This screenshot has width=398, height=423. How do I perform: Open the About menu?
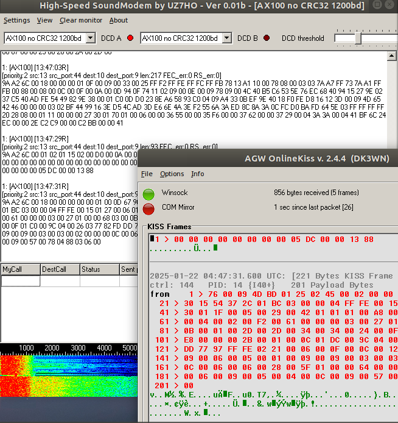(119, 20)
